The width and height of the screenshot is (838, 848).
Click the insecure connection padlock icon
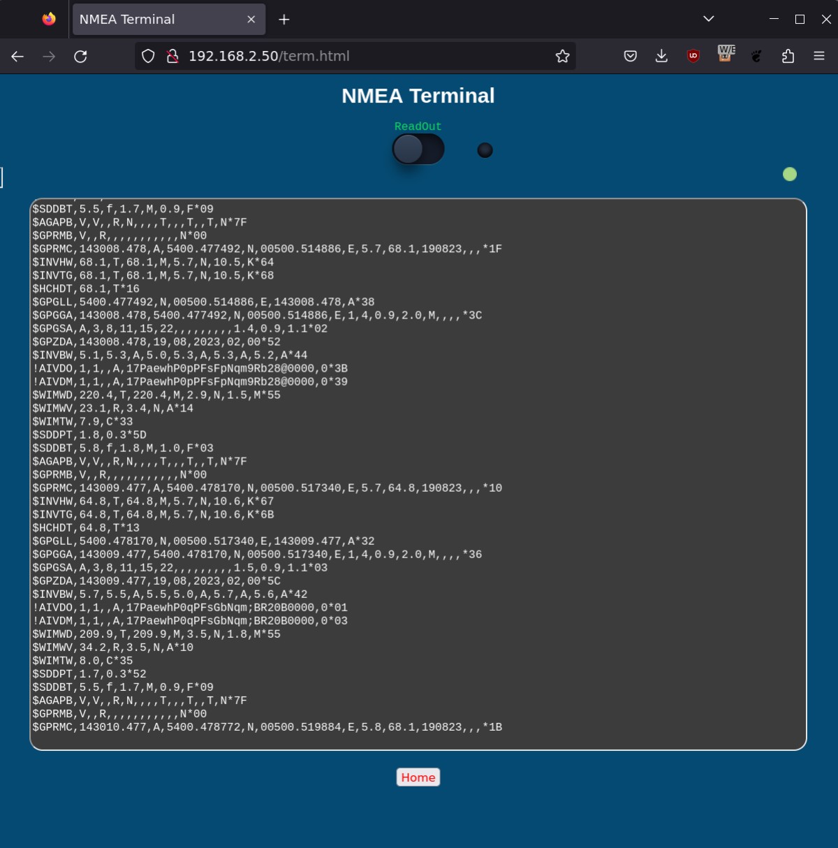coord(172,57)
